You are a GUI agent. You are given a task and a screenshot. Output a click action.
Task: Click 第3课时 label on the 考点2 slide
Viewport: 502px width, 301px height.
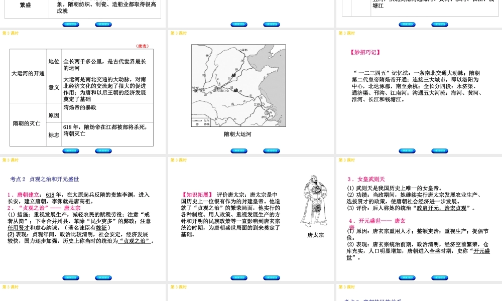pos(11,160)
